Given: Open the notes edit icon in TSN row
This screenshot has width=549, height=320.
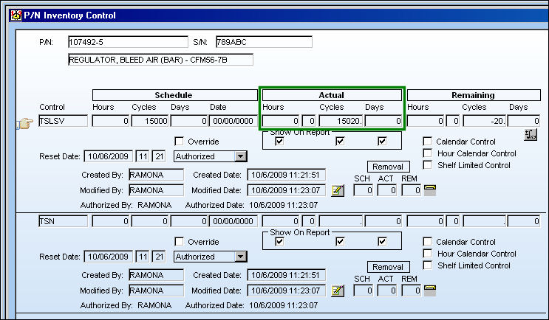Looking at the screenshot, I should (338, 291).
